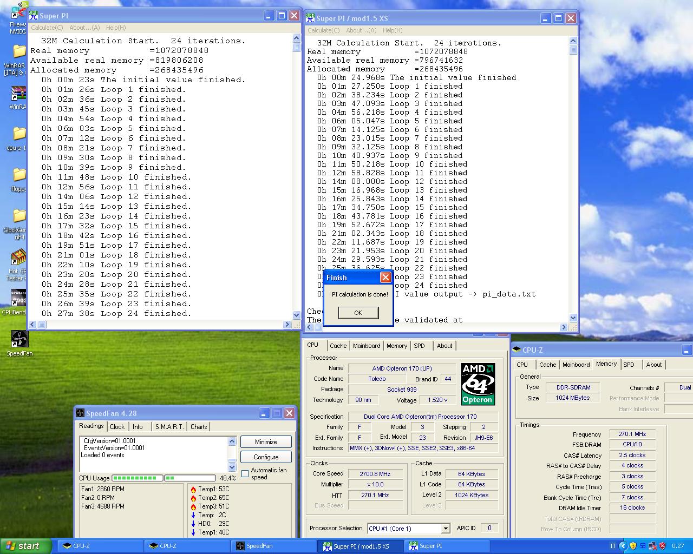Click the AMD Opteron 170 (UP) name field
The height and width of the screenshot is (554, 693).
click(x=402, y=368)
